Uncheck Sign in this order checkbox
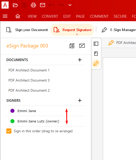This screenshot has width=136, height=160. click(x=9, y=131)
